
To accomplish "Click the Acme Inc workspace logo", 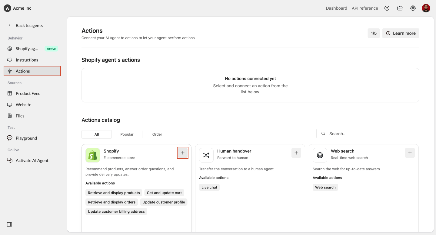I will tap(7, 8).
